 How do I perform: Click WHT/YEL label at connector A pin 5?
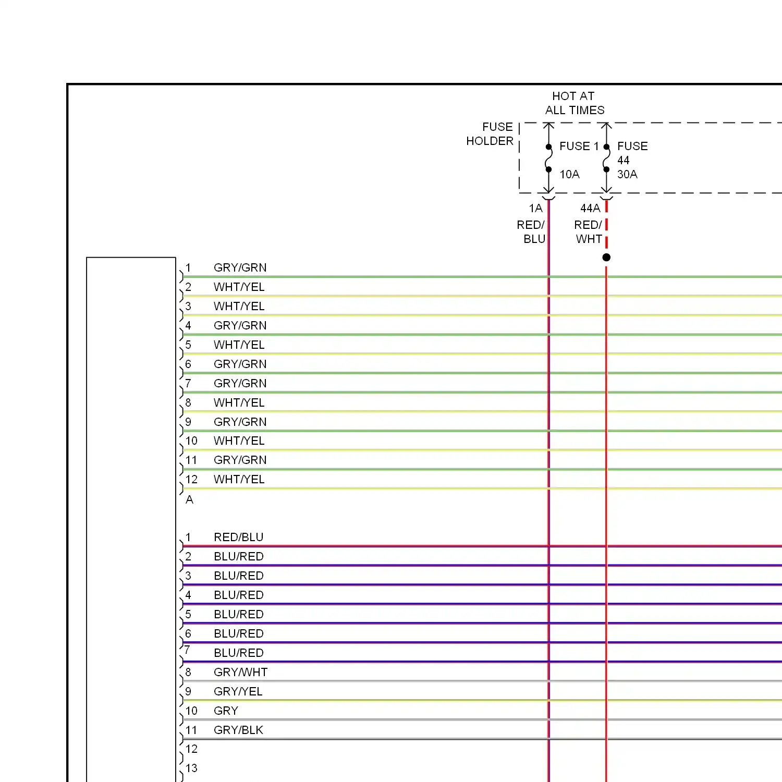(x=239, y=345)
